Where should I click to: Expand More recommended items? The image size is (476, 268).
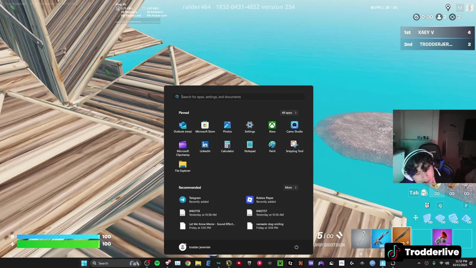click(x=291, y=188)
